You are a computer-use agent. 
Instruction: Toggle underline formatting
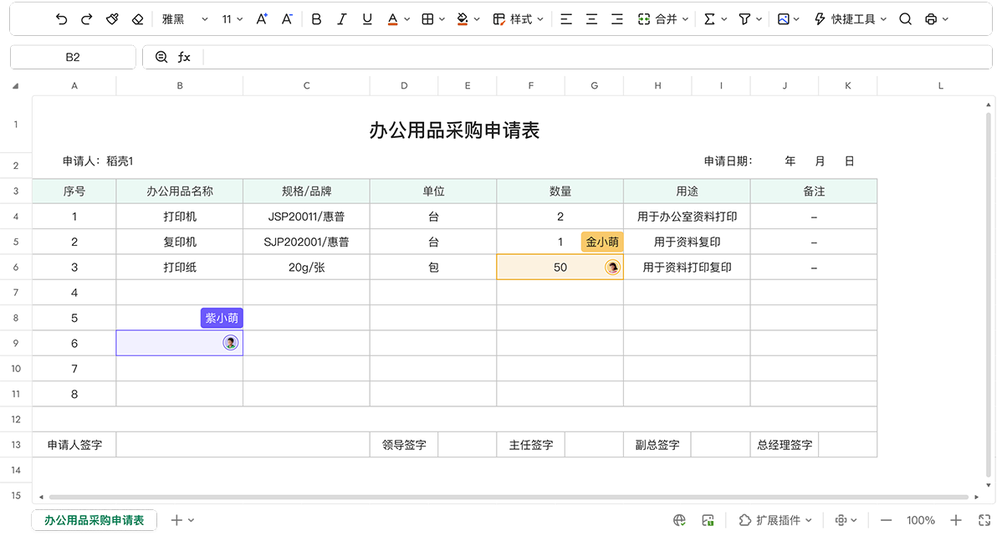tap(367, 19)
